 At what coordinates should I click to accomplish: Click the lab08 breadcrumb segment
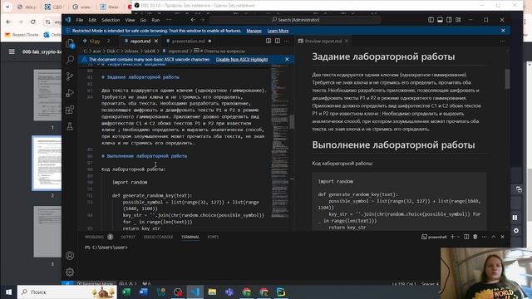tap(150, 51)
